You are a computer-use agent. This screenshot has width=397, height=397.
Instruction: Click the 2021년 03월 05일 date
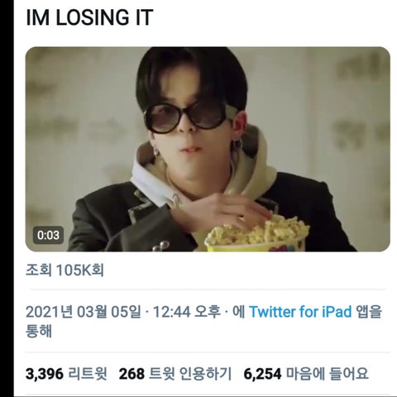click(83, 312)
